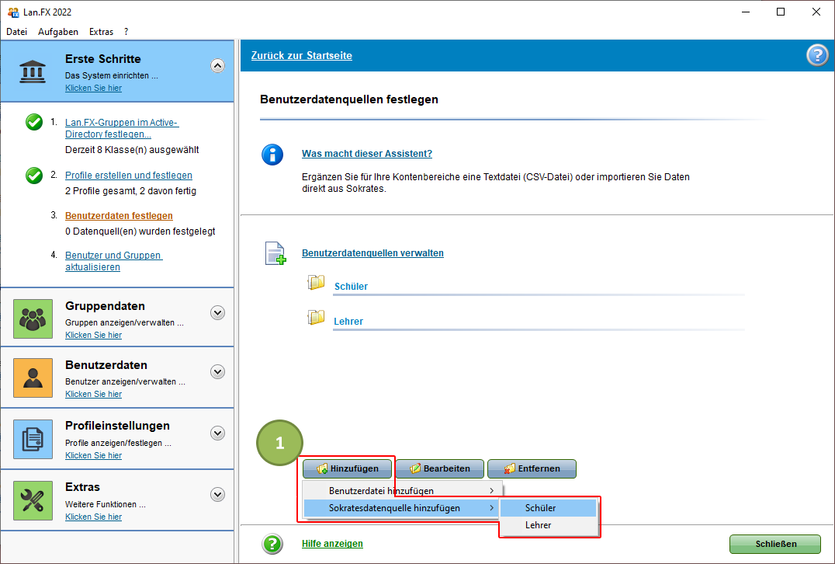Click Klicken Sie hier under Profileinstellungen
This screenshot has height=564, width=835.
(x=93, y=455)
